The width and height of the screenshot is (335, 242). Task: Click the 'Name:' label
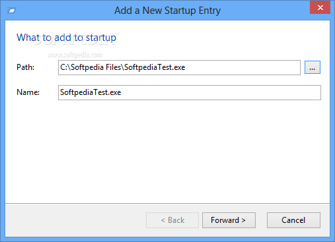pyautogui.click(x=28, y=92)
